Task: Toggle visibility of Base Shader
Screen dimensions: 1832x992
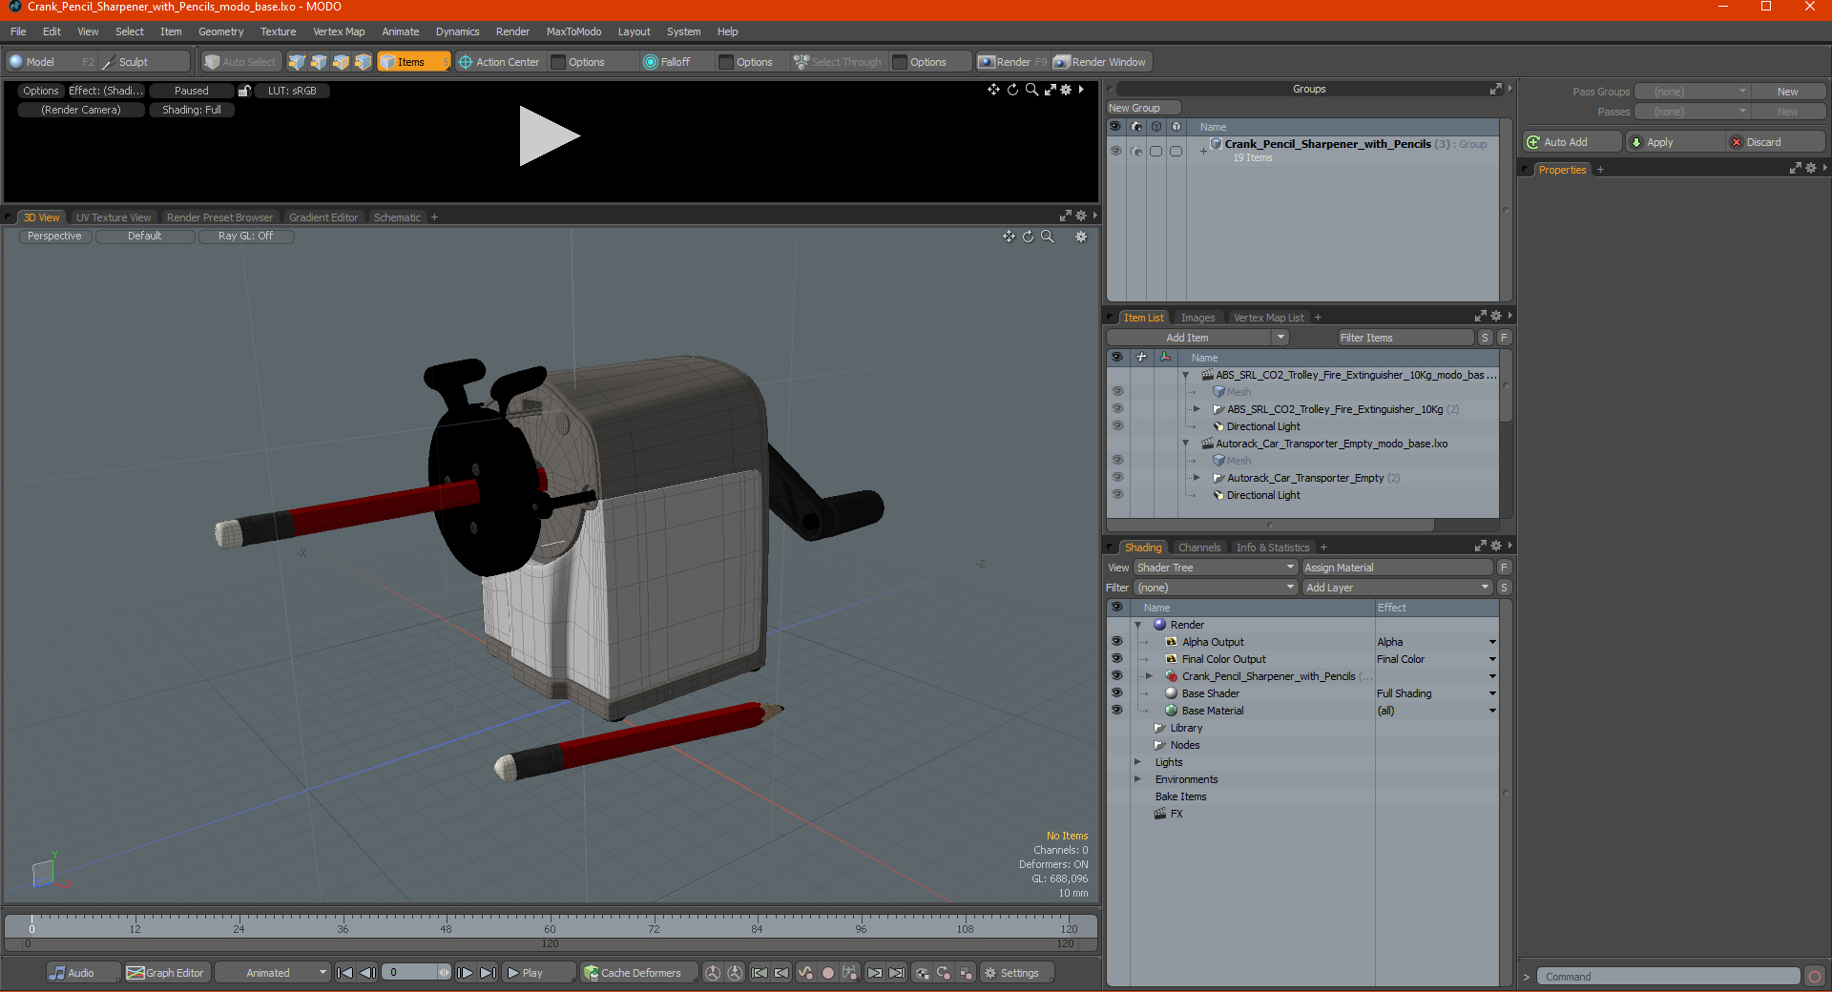Action: (x=1116, y=693)
